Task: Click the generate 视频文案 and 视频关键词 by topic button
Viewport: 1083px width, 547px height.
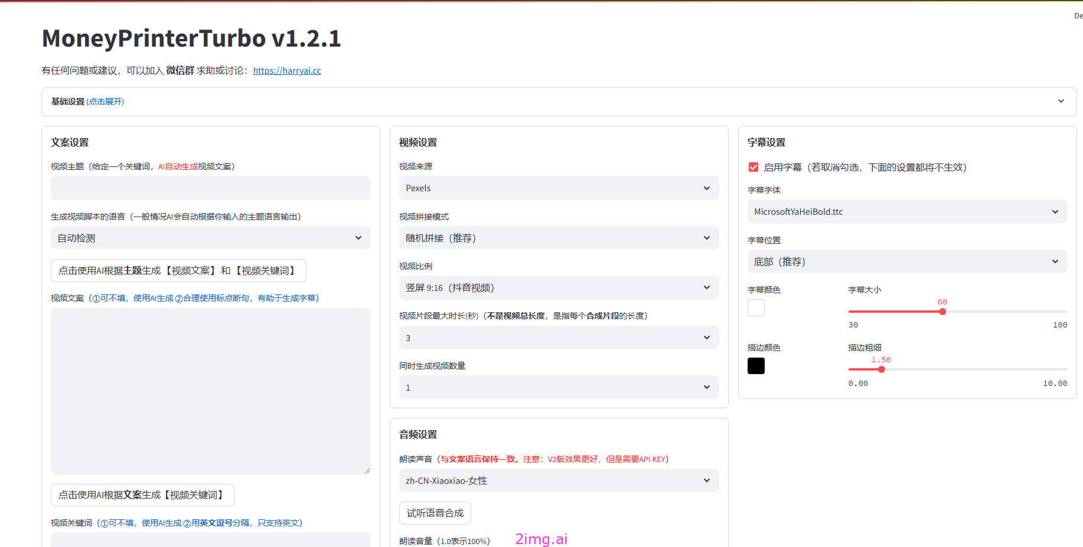Action: coord(178,270)
